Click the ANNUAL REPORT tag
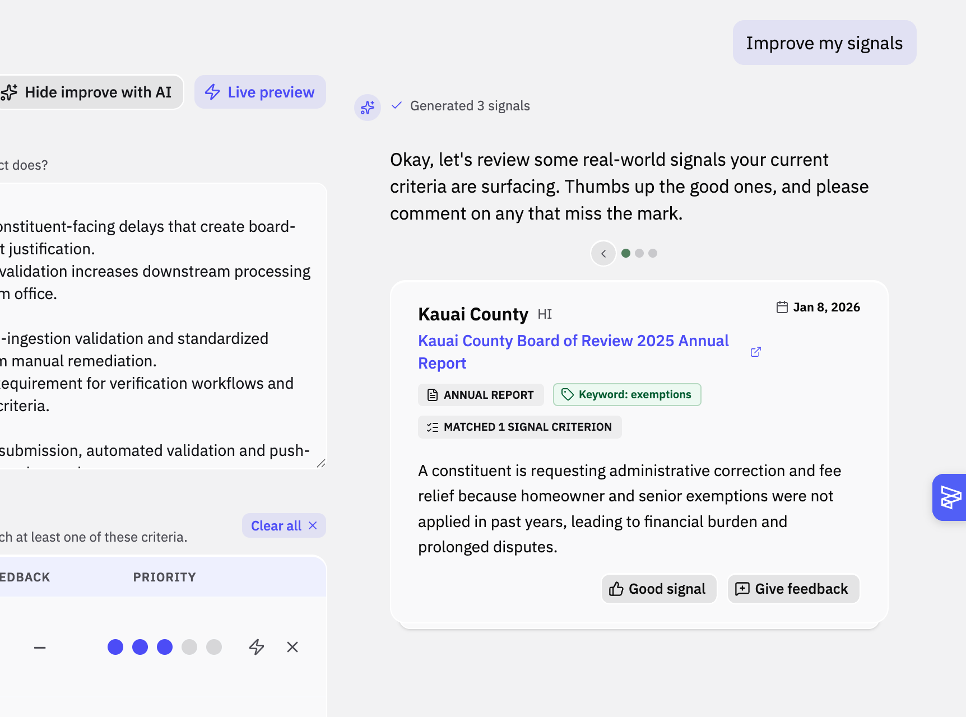 click(x=481, y=395)
